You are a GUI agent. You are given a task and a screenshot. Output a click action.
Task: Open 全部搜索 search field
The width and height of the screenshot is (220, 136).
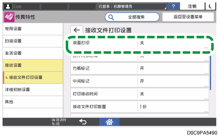[x=132, y=17]
